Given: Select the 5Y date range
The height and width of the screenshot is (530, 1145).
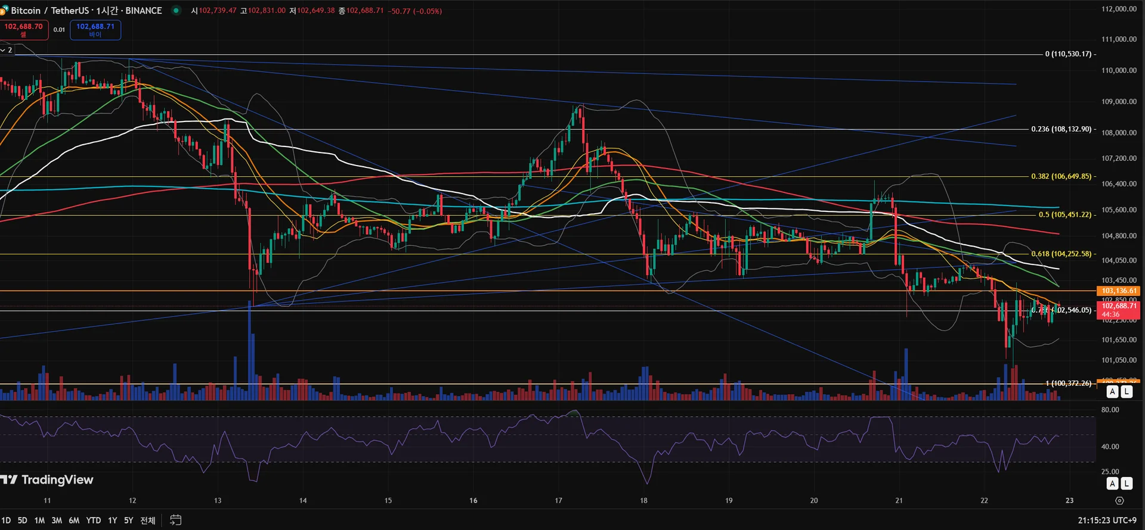Looking at the screenshot, I should [128, 520].
